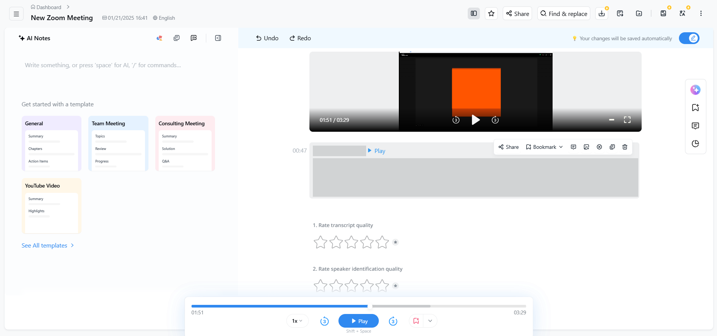Screen dimensions: 717x336
Task: Open the transcript search icon in header
Action: [x=620, y=14]
